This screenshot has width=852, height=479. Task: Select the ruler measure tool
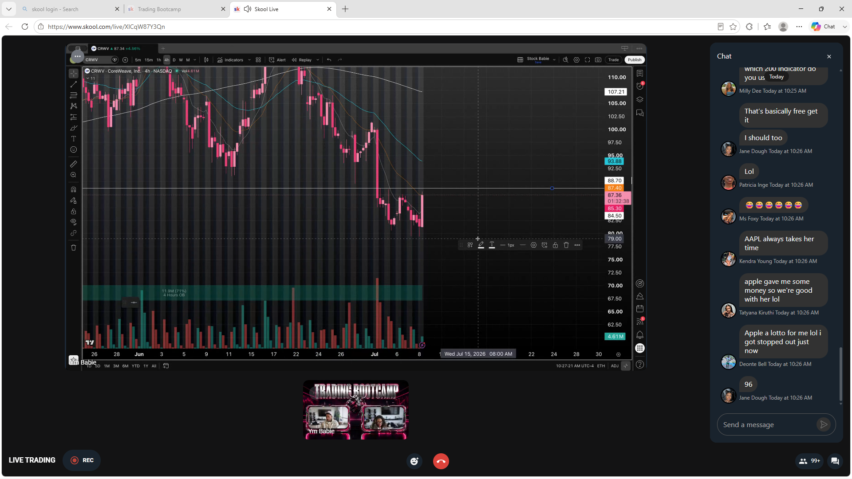(74, 164)
